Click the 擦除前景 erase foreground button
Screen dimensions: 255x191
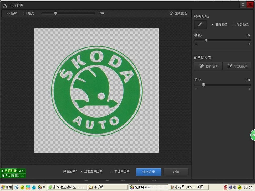(208, 66)
